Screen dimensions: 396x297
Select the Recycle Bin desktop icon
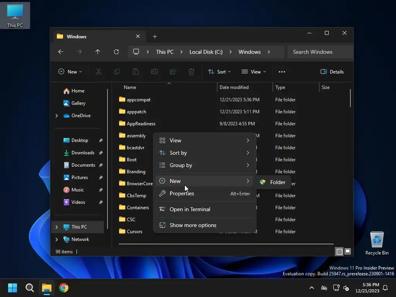(x=377, y=243)
